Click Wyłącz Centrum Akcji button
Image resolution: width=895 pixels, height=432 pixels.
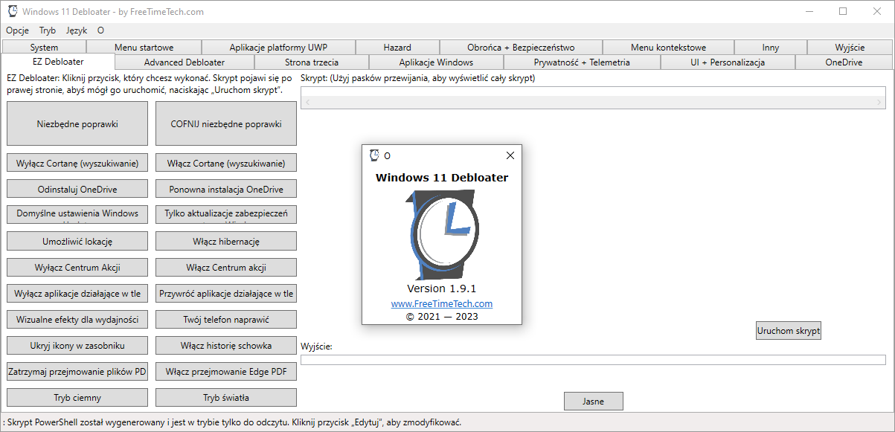click(x=77, y=267)
